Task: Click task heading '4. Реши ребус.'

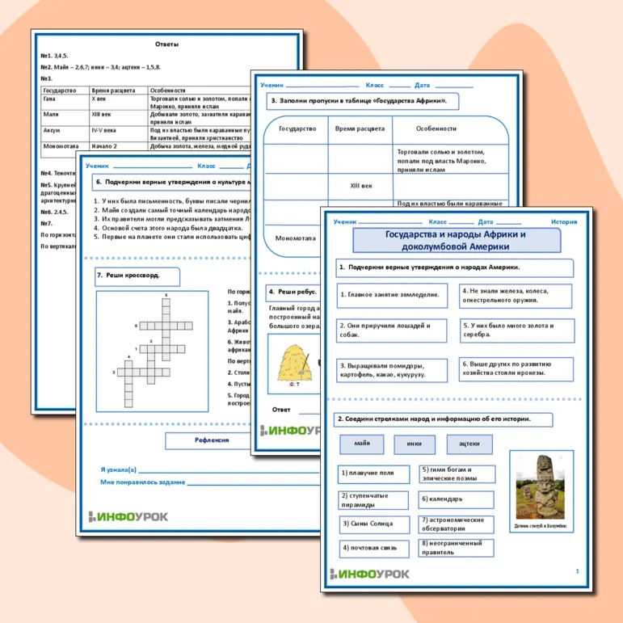Action: 293,293
